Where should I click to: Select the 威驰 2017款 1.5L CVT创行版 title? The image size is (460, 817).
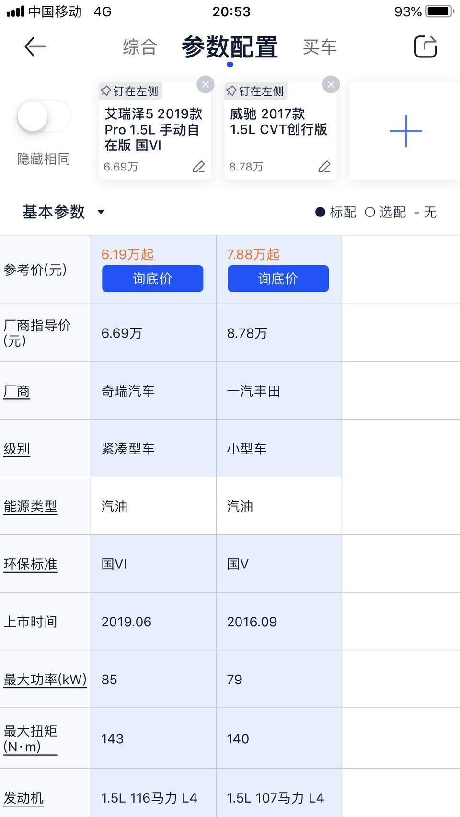point(278,122)
